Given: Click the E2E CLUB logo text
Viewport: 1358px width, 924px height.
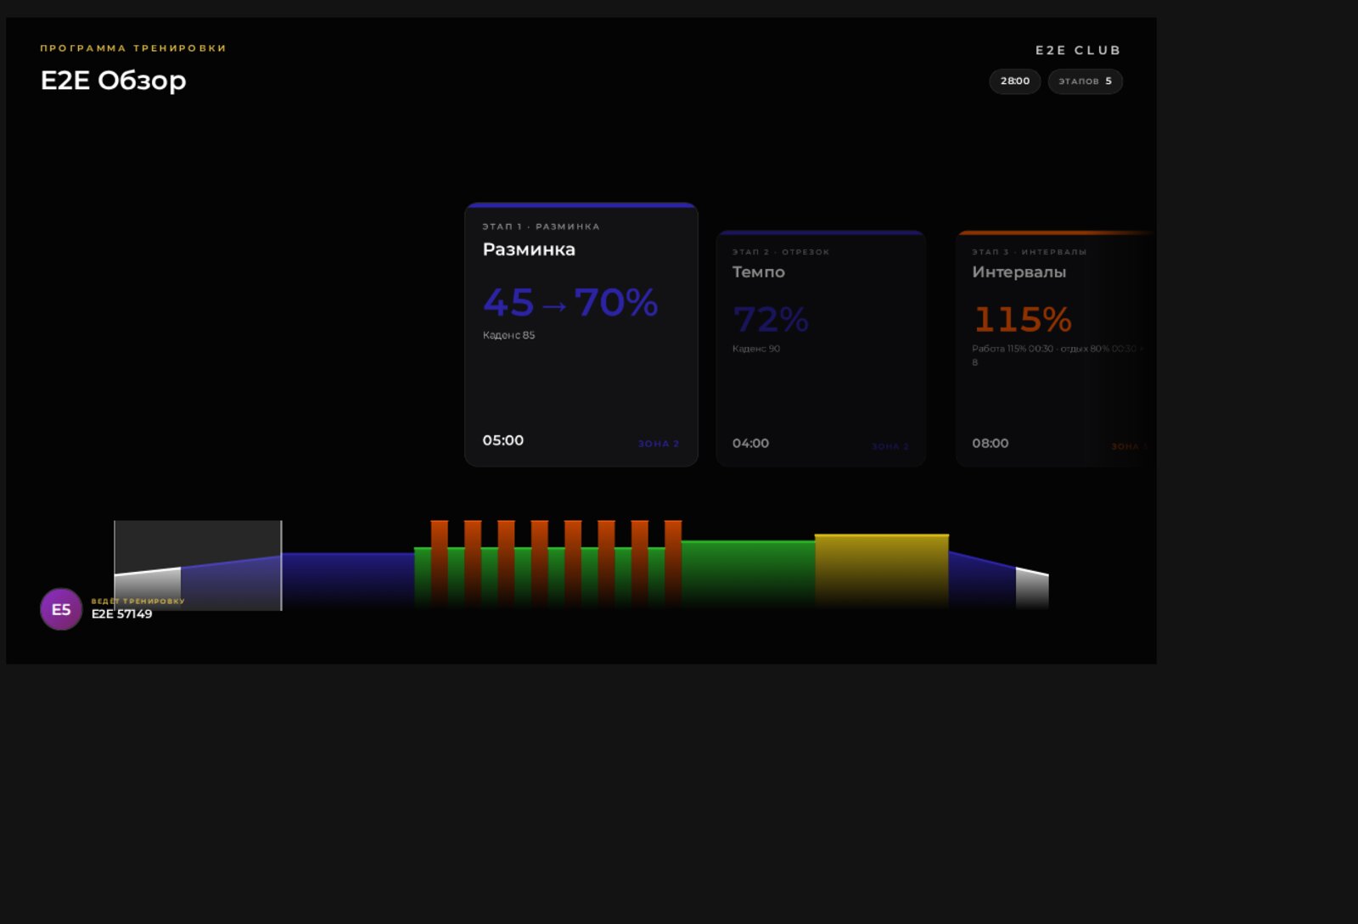Looking at the screenshot, I should tap(1078, 50).
